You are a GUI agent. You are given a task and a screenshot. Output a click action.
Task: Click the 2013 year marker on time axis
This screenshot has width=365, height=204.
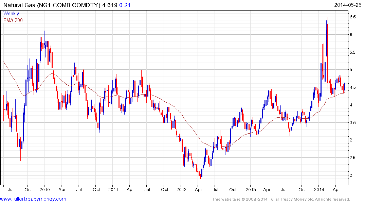(250, 189)
